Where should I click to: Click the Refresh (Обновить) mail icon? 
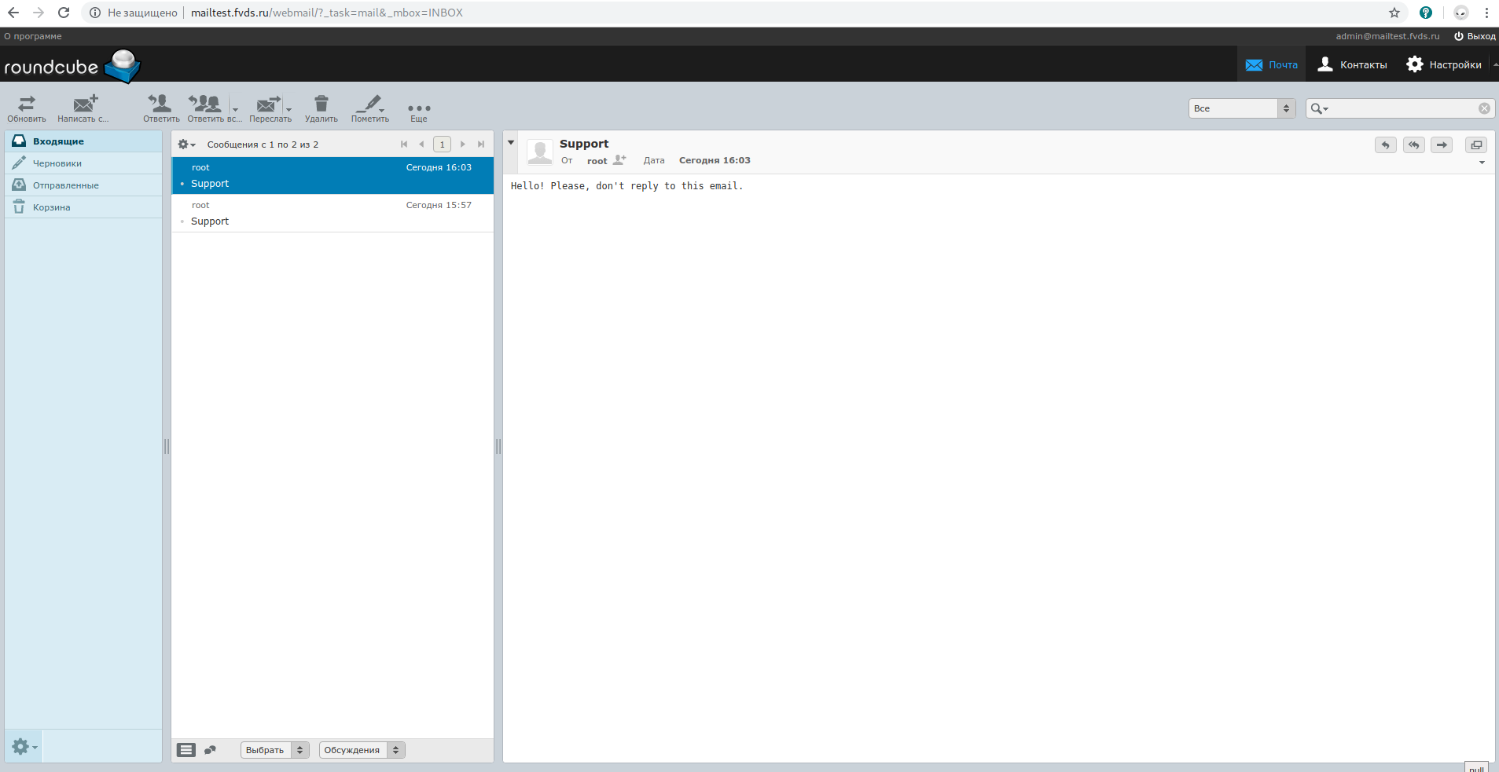point(27,108)
